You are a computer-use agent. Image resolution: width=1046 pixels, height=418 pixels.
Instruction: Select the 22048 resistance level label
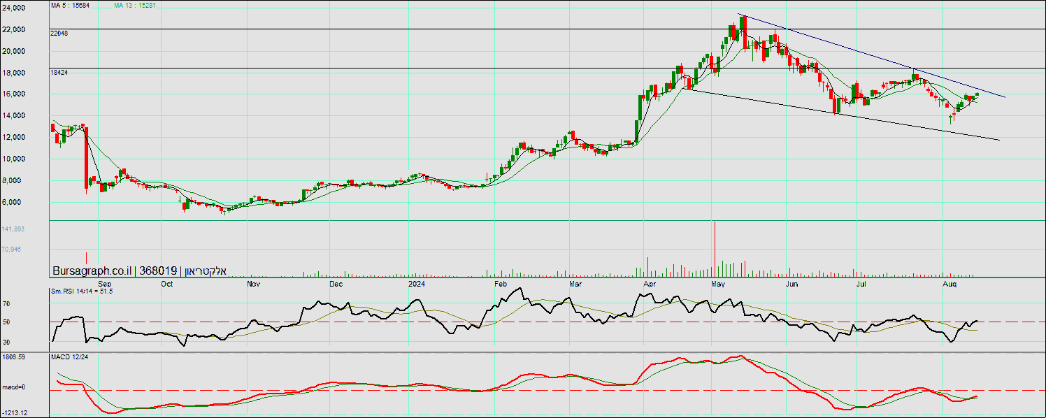pos(59,34)
